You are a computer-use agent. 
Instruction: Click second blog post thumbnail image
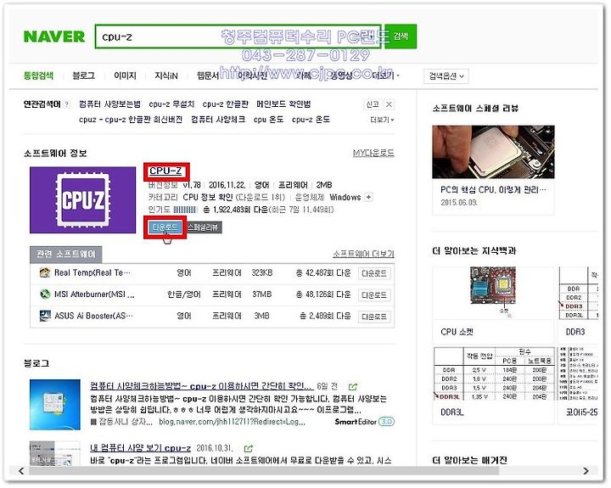point(55,453)
